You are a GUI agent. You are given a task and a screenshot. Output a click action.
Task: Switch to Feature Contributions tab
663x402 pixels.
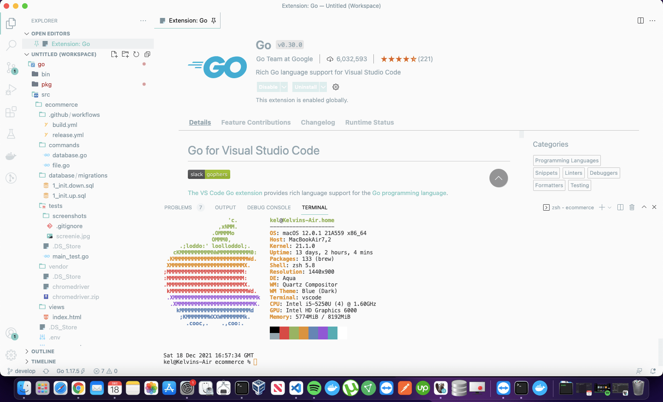pyautogui.click(x=256, y=122)
